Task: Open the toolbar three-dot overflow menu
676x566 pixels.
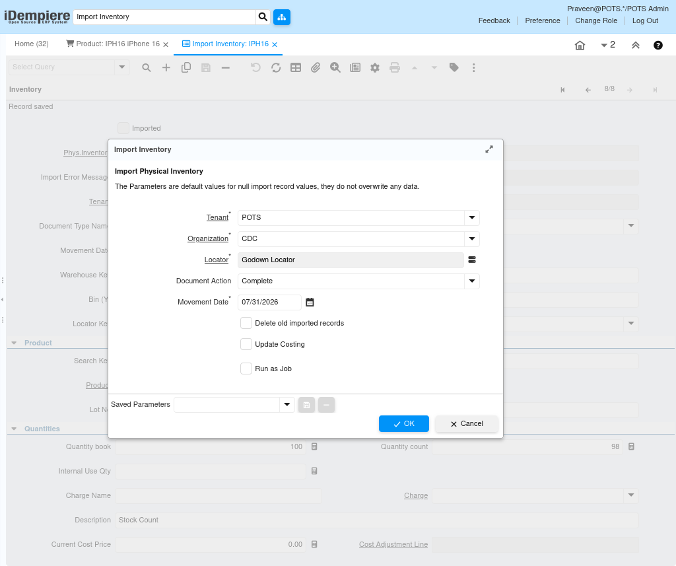Action: [474, 68]
